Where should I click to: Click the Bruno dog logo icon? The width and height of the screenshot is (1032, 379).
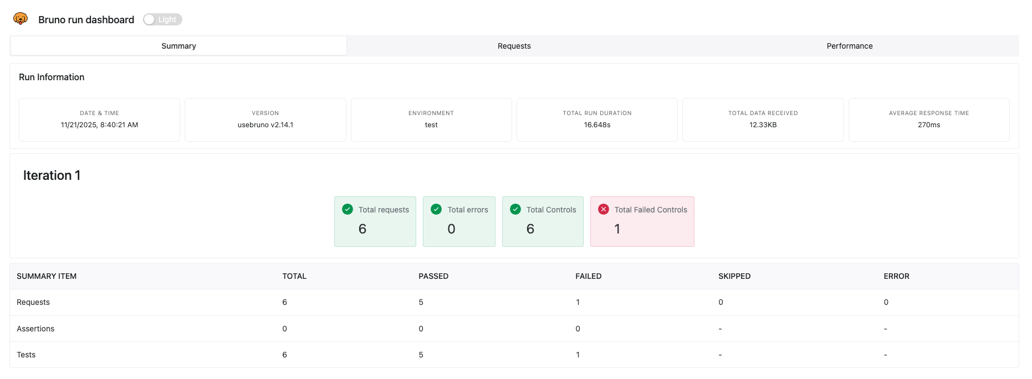[x=21, y=19]
